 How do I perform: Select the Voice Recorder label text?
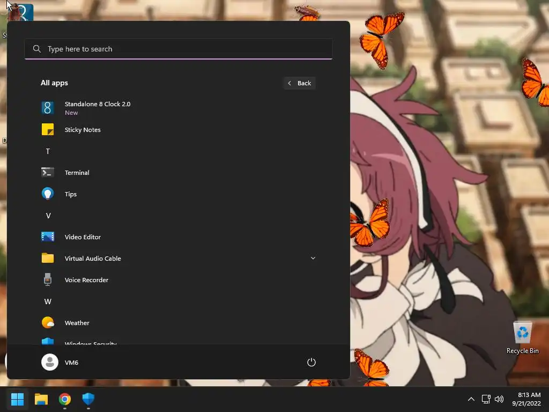pyautogui.click(x=86, y=280)
